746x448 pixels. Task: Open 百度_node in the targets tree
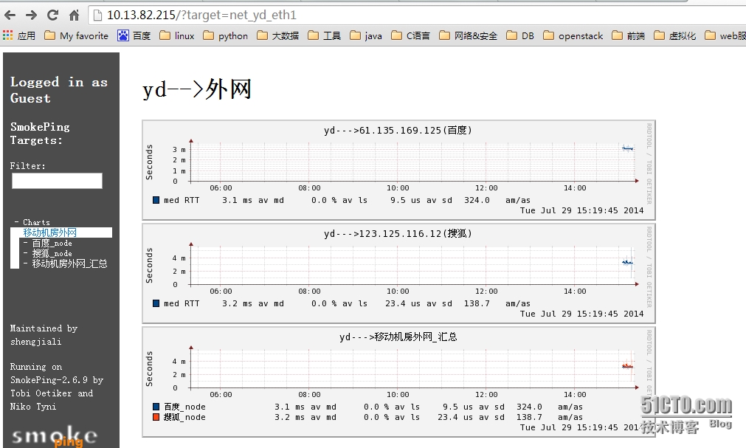point(52,244)
